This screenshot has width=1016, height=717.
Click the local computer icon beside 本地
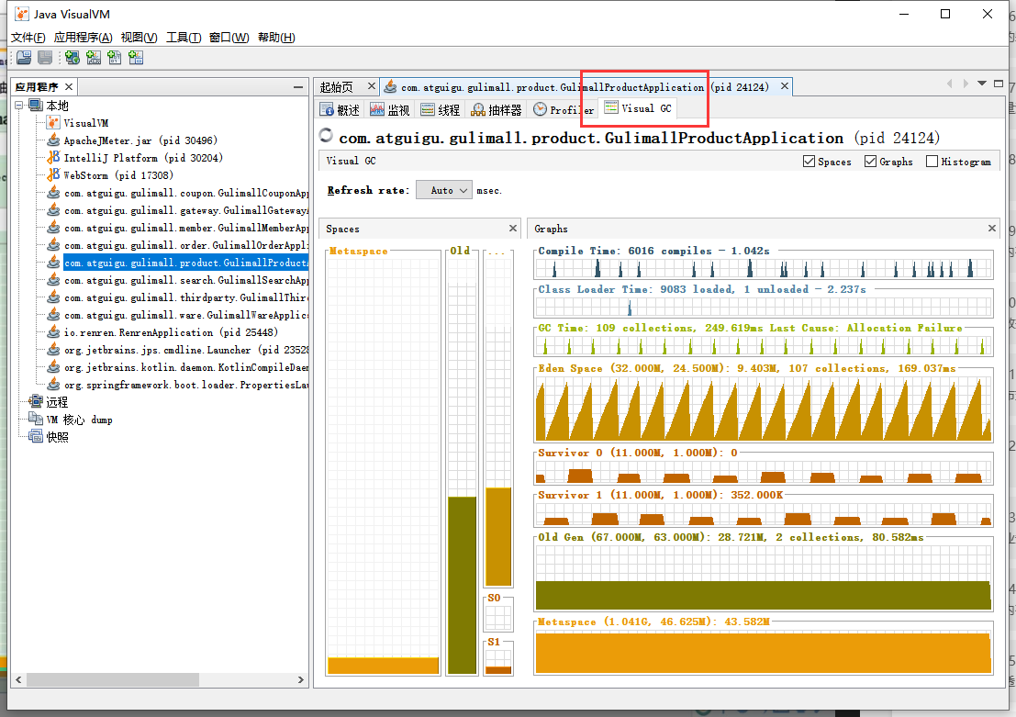pos(36,105)
